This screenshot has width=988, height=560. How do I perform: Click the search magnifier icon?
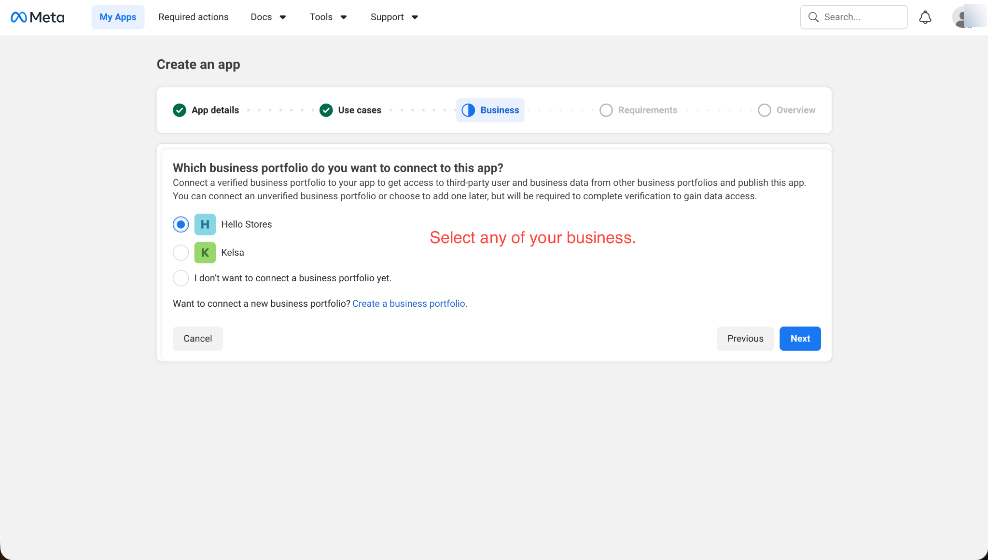coord(813,17)
